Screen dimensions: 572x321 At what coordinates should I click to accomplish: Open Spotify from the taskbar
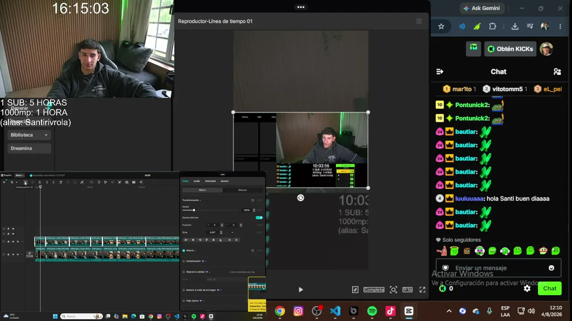click(x=372, y=311)
